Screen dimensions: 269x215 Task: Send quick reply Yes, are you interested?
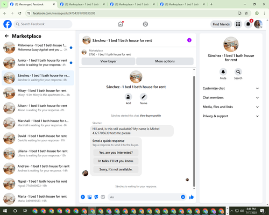point(116,153)
